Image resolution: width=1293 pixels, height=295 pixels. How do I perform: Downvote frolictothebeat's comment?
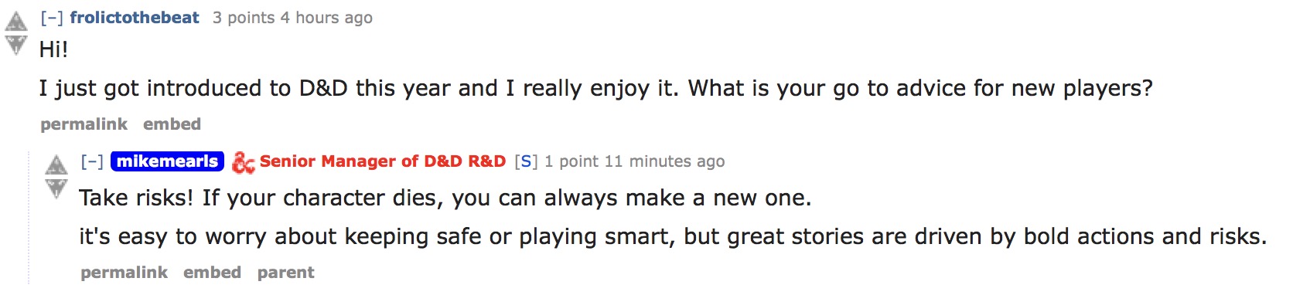click(15, 45)
